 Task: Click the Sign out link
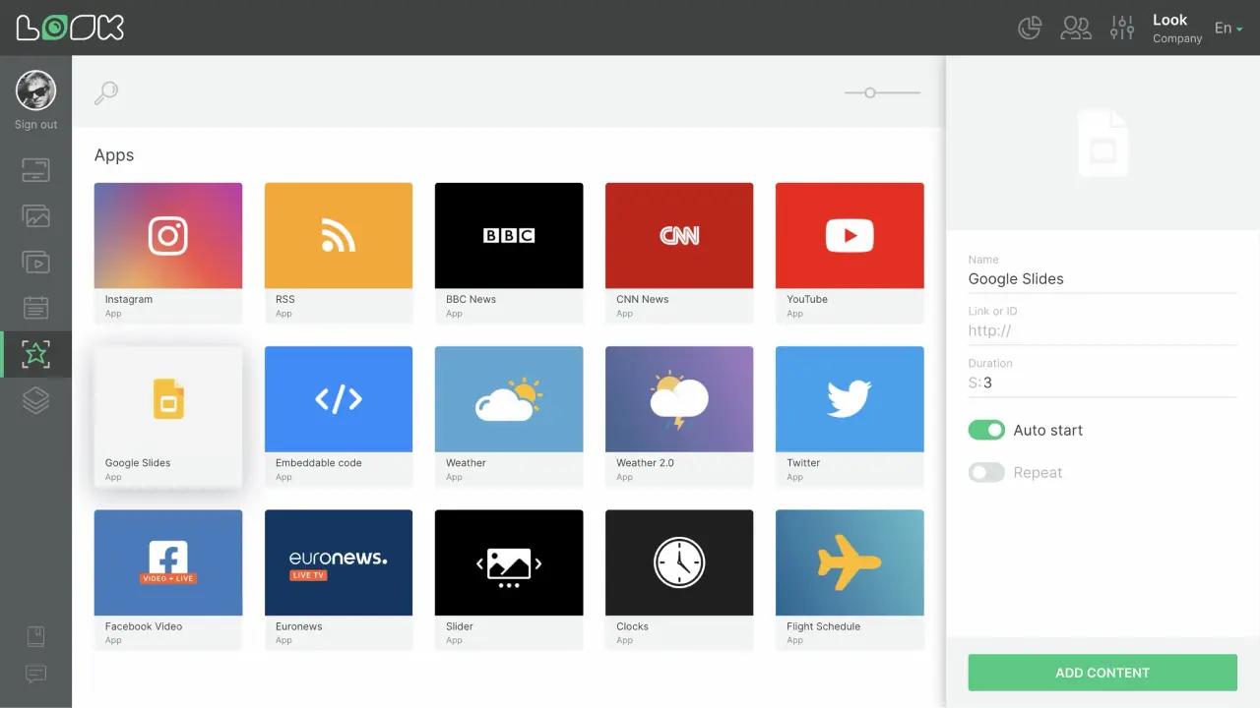point(35,124)
